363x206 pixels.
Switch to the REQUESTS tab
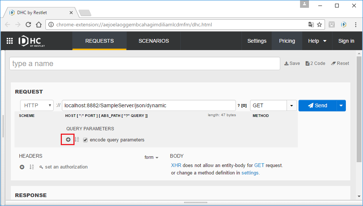[x=99, y=41]
